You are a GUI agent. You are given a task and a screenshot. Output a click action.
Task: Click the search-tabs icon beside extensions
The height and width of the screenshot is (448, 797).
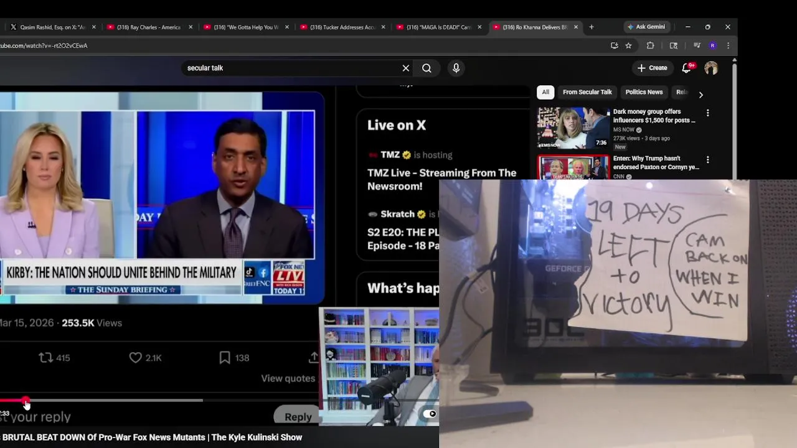click(x=674, y=45)
